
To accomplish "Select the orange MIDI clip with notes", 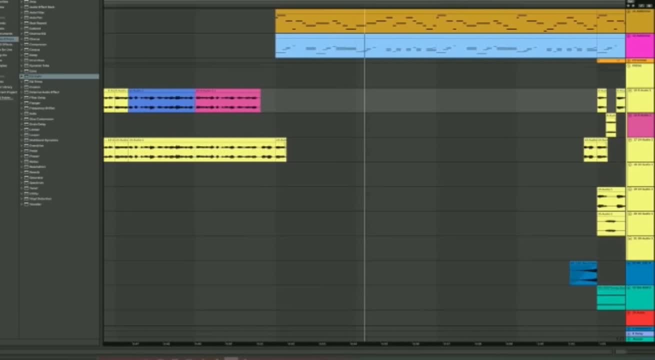I will coord(450,21).
